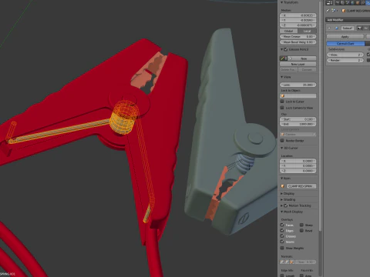Viewport: 370px width, 277px height.
Task: Enable the Sharp overlay checkbox
Action: (301, 225)
